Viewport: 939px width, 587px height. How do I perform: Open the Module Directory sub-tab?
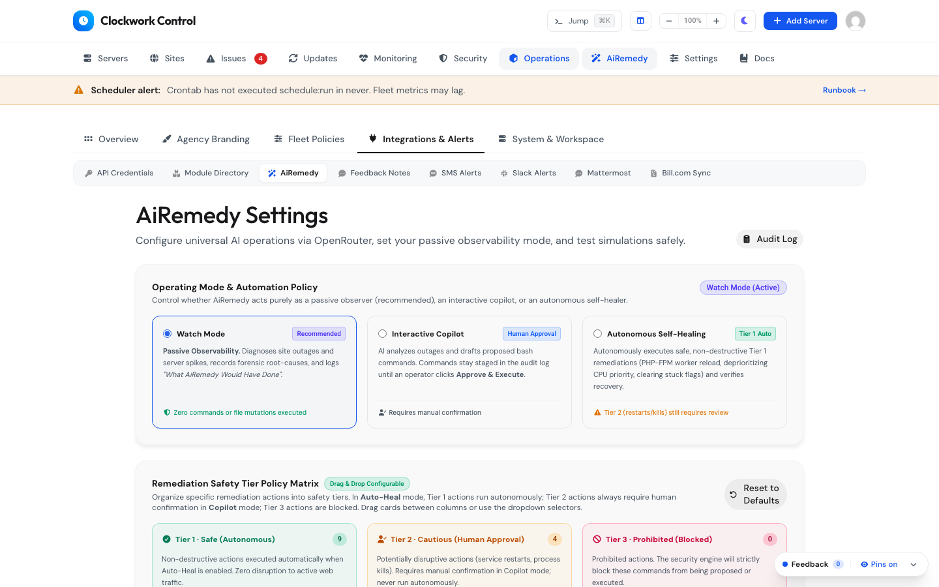tap(211, 173)
